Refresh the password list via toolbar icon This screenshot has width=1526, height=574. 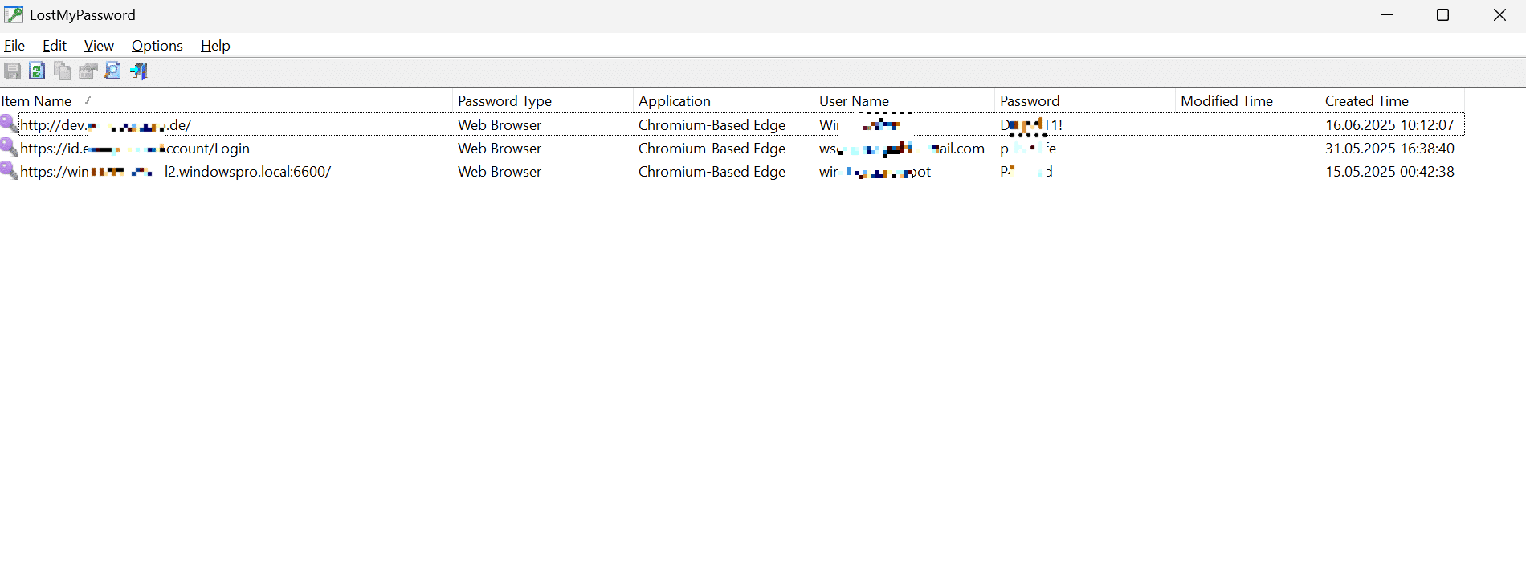[37, 71]
